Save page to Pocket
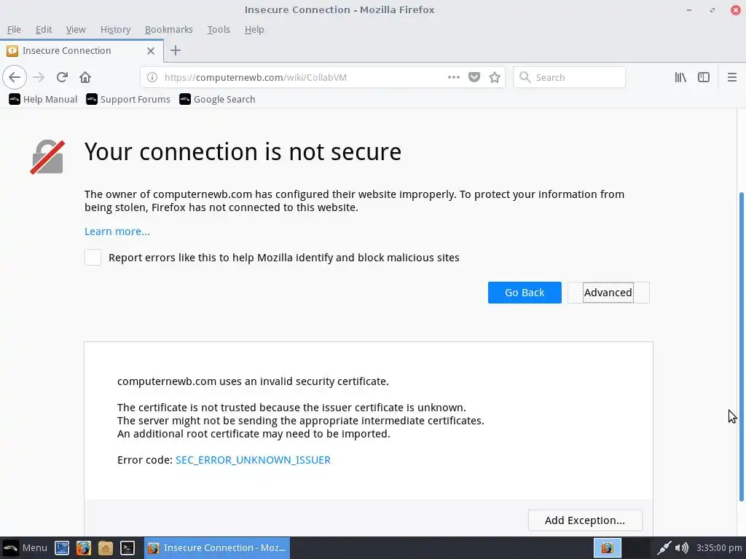This screenshot has width=746, height=559. click(x=474, y=77)
